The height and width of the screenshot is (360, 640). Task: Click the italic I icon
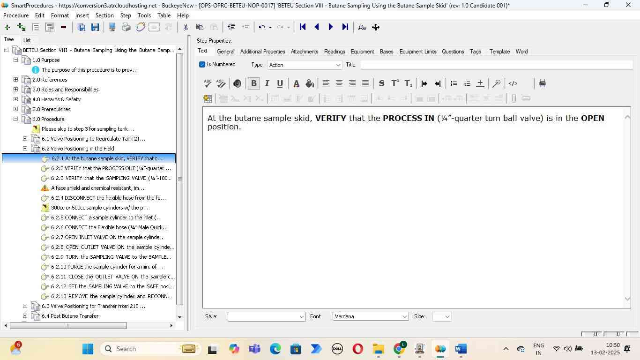(x=267, y=83)
